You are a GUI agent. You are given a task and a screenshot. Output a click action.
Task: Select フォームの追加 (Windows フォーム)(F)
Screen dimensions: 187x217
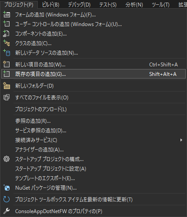pos(93,15)
